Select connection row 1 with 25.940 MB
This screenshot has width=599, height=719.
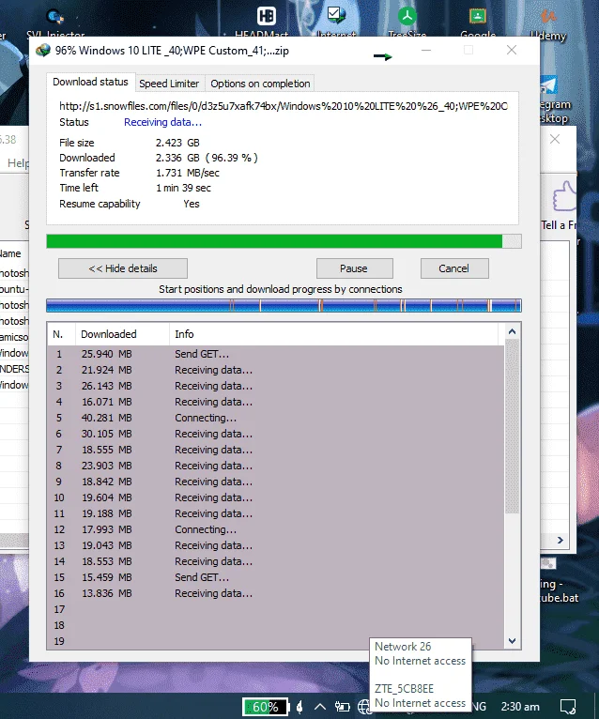pos(275,354)
